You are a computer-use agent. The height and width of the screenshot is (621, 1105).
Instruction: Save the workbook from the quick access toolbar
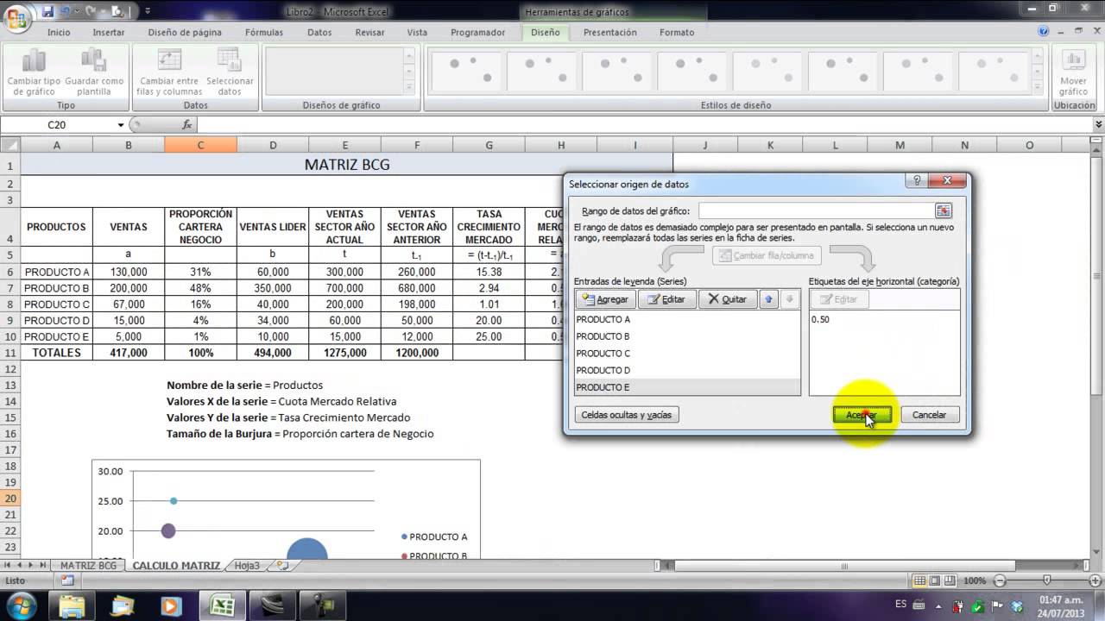coord(47,11)
